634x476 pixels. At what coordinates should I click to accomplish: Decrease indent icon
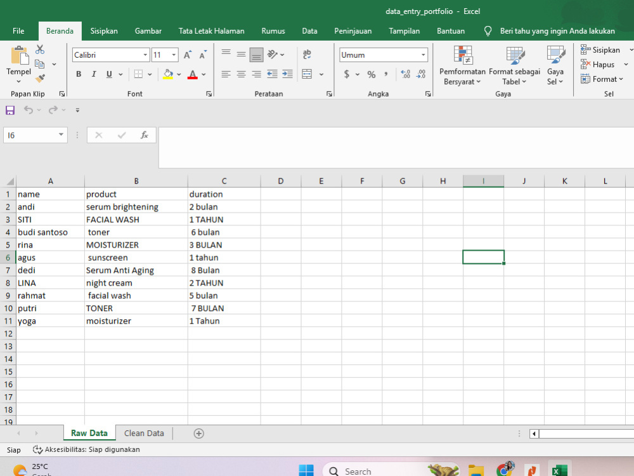coord(272,74)
